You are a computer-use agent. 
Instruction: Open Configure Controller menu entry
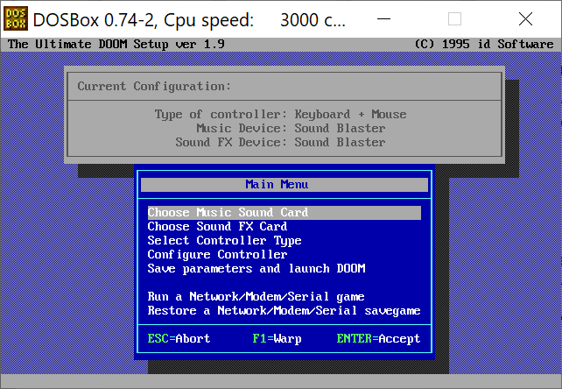[x=217, y=254]
